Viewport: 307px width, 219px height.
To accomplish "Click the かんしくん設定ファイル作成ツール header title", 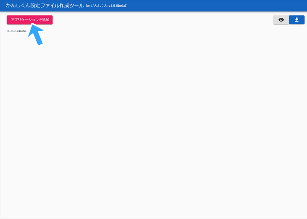I will (x=45, y=5).
